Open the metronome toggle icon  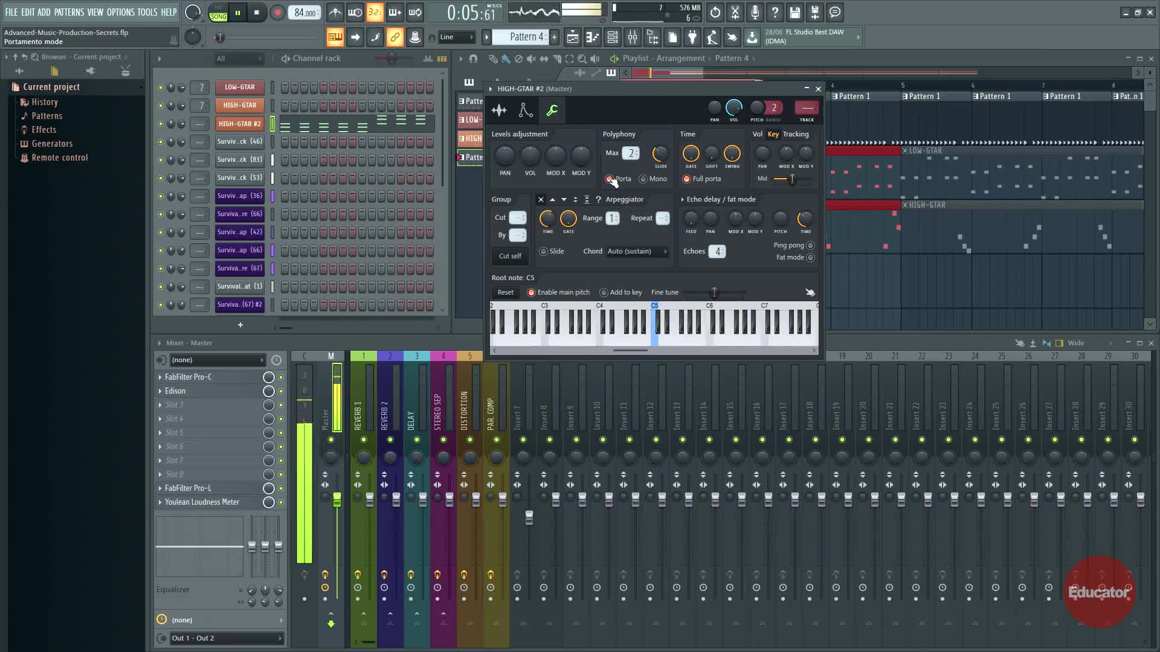click(335, 13)
